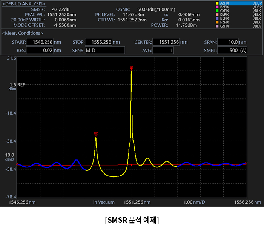This screenshot has width=264, height=230.
Task: Click the PK LEVEL value 11.67dBm
Action: (134, 15)
